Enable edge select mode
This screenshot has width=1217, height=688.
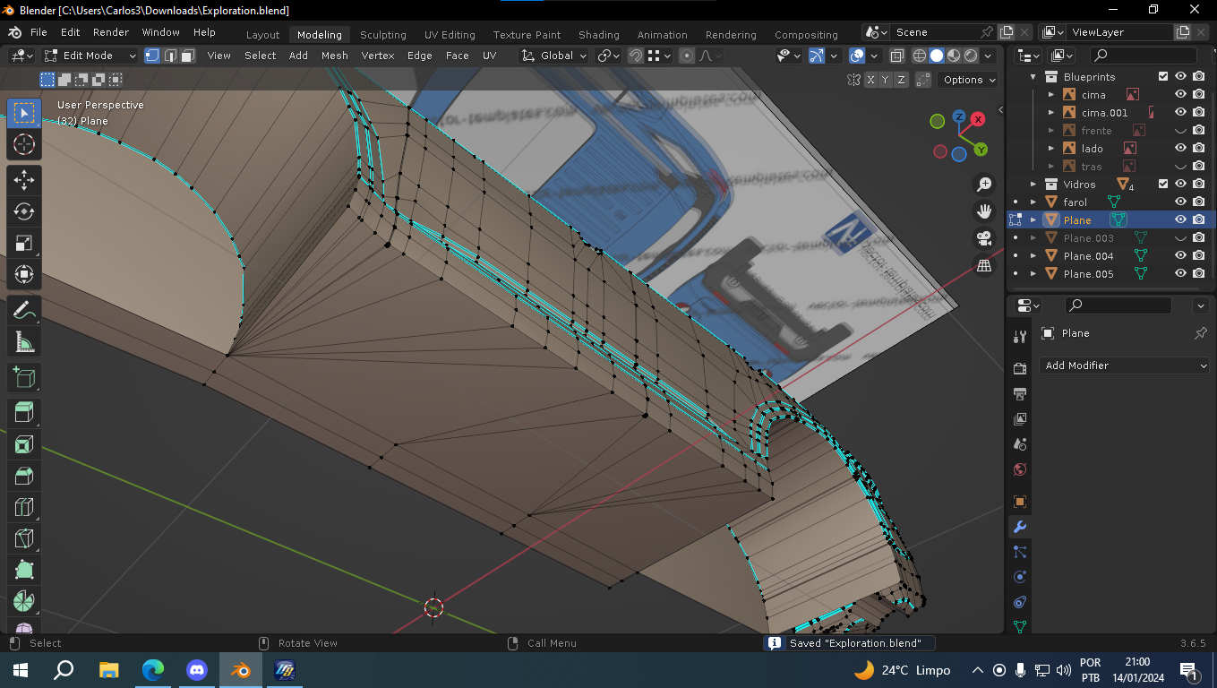click(x=170, y=56)
